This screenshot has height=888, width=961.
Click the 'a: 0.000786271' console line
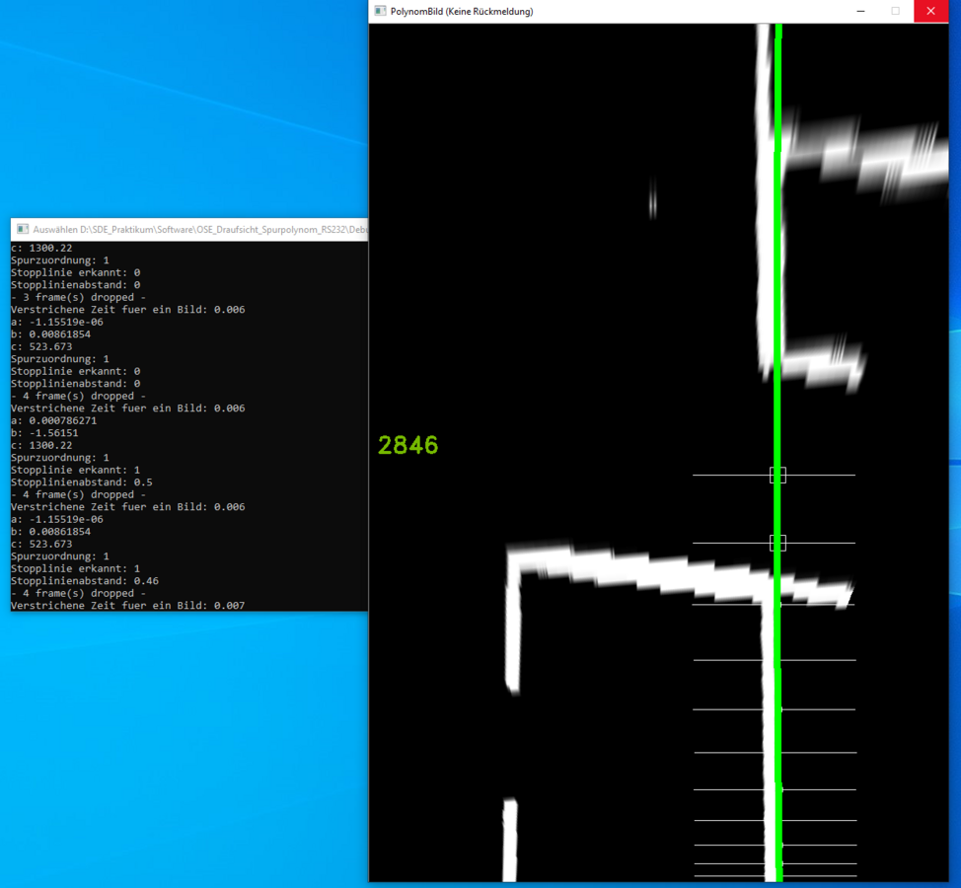(x=53, y=420)
